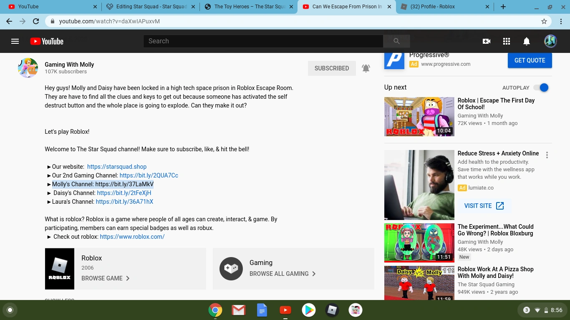This screenshot has height=320, width=570.
Task: Open the status tray showing 8:56
Action: pos(542,310)
